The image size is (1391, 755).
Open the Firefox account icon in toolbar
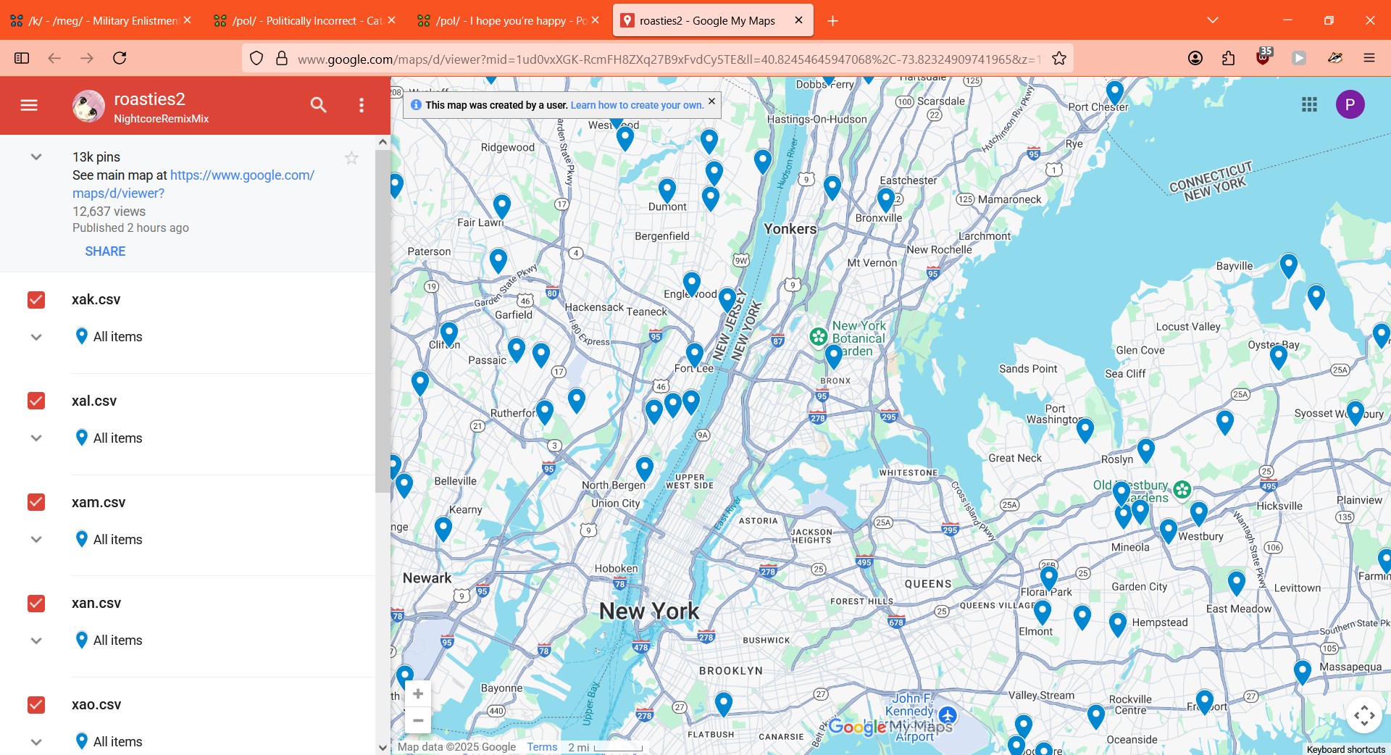pyautogui.click(x=1195, y=58)
